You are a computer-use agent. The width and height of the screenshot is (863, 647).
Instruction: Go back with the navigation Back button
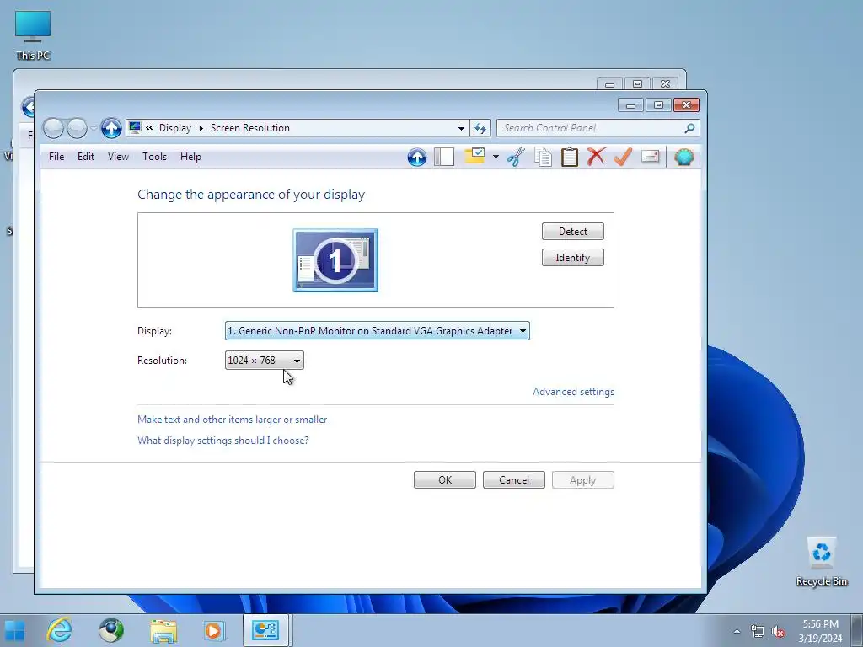pyautogui.click(x=53, y=128)
